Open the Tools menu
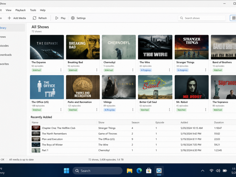Screen dimensions: 236x177 click(33, 10)
